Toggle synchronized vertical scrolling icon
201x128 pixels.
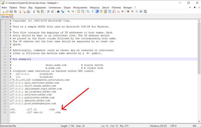78,11
